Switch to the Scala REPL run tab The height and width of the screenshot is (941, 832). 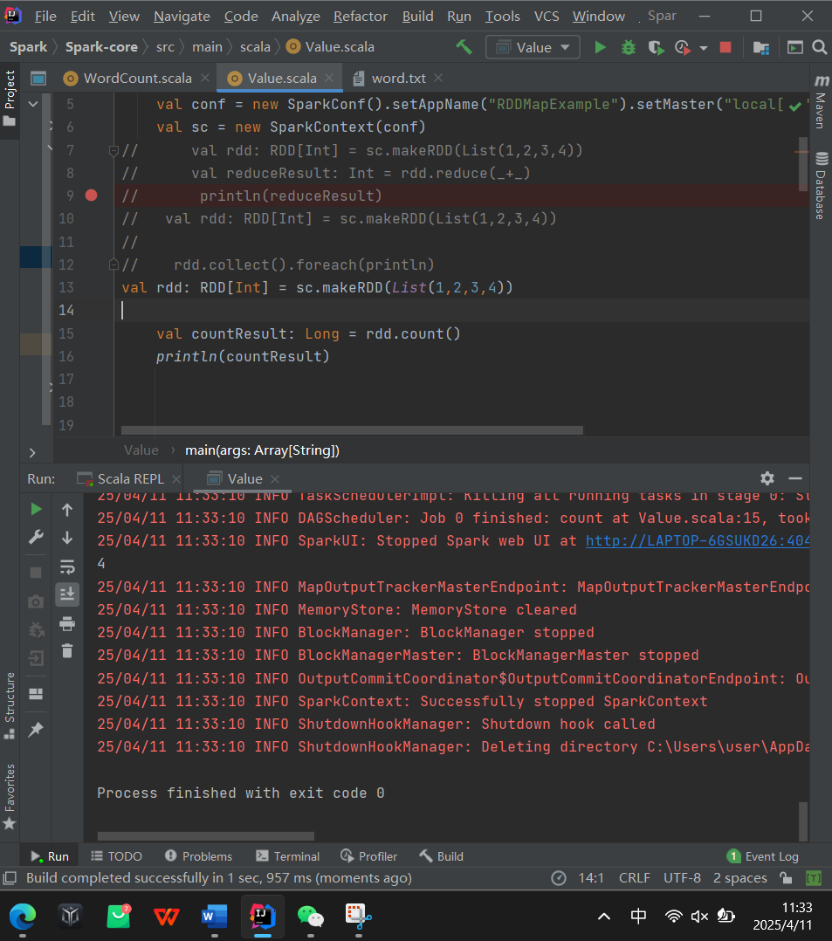point(130,479)
